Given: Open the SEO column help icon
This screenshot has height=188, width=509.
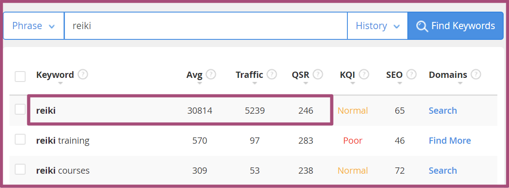Looking at the screenshot, I should [x=411, y=75].
